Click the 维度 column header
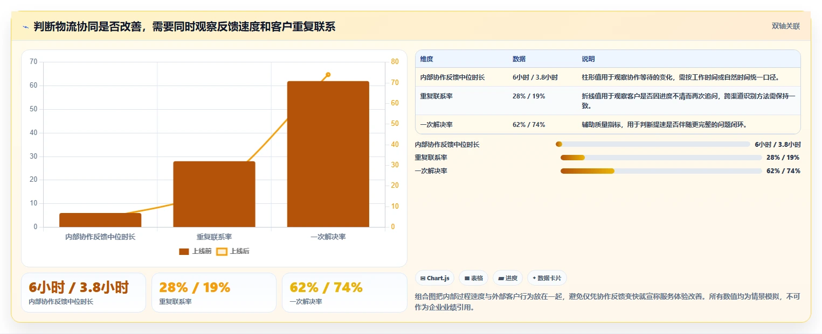 (427, 59)
